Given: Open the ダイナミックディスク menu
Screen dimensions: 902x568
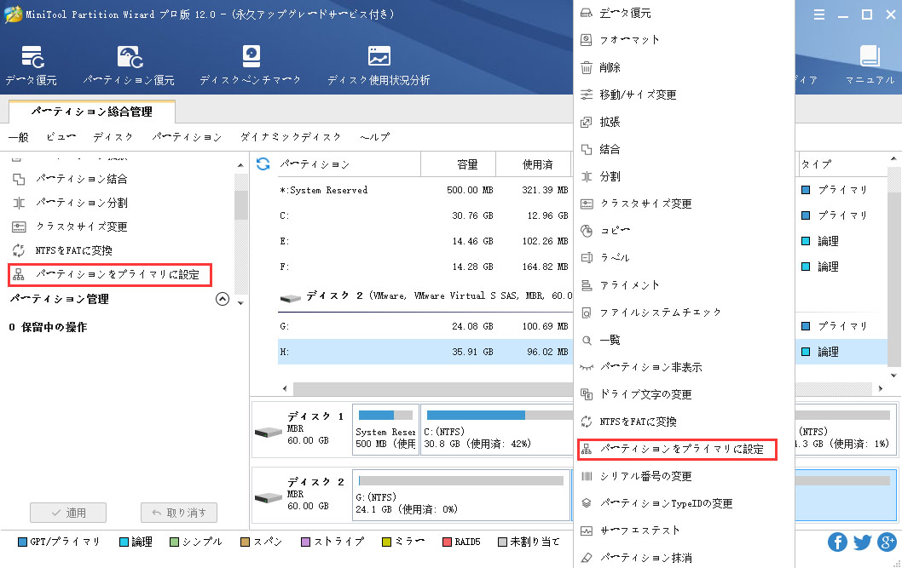Looking at the screenshot, I should pyautogui.click(x=290, y=137).
